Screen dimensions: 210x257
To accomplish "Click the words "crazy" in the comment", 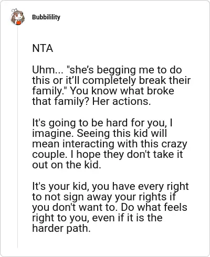I will [174, 144].
